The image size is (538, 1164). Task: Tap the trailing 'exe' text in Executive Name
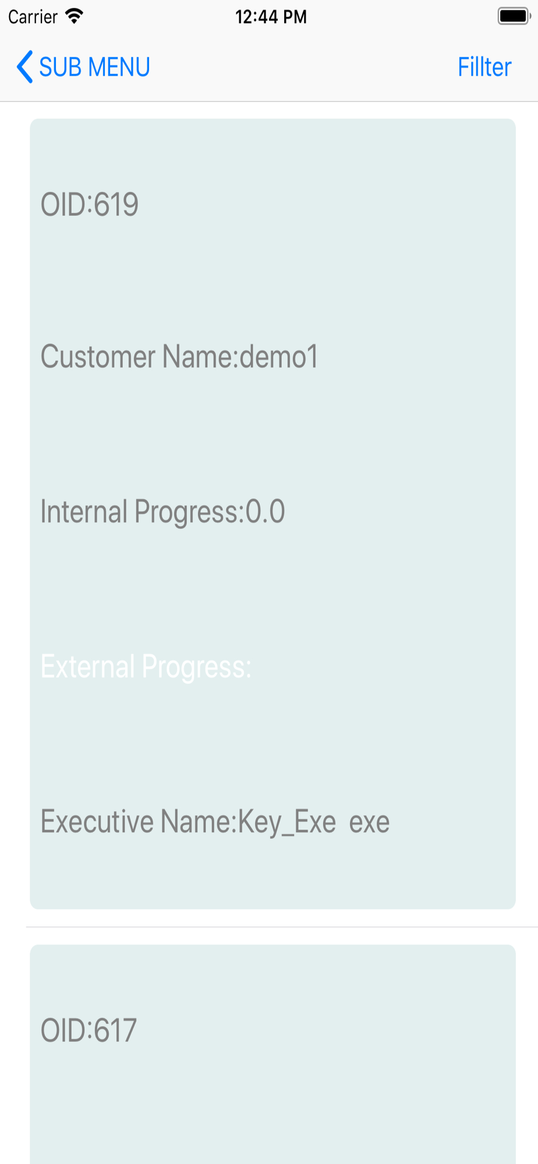[369, 822]
